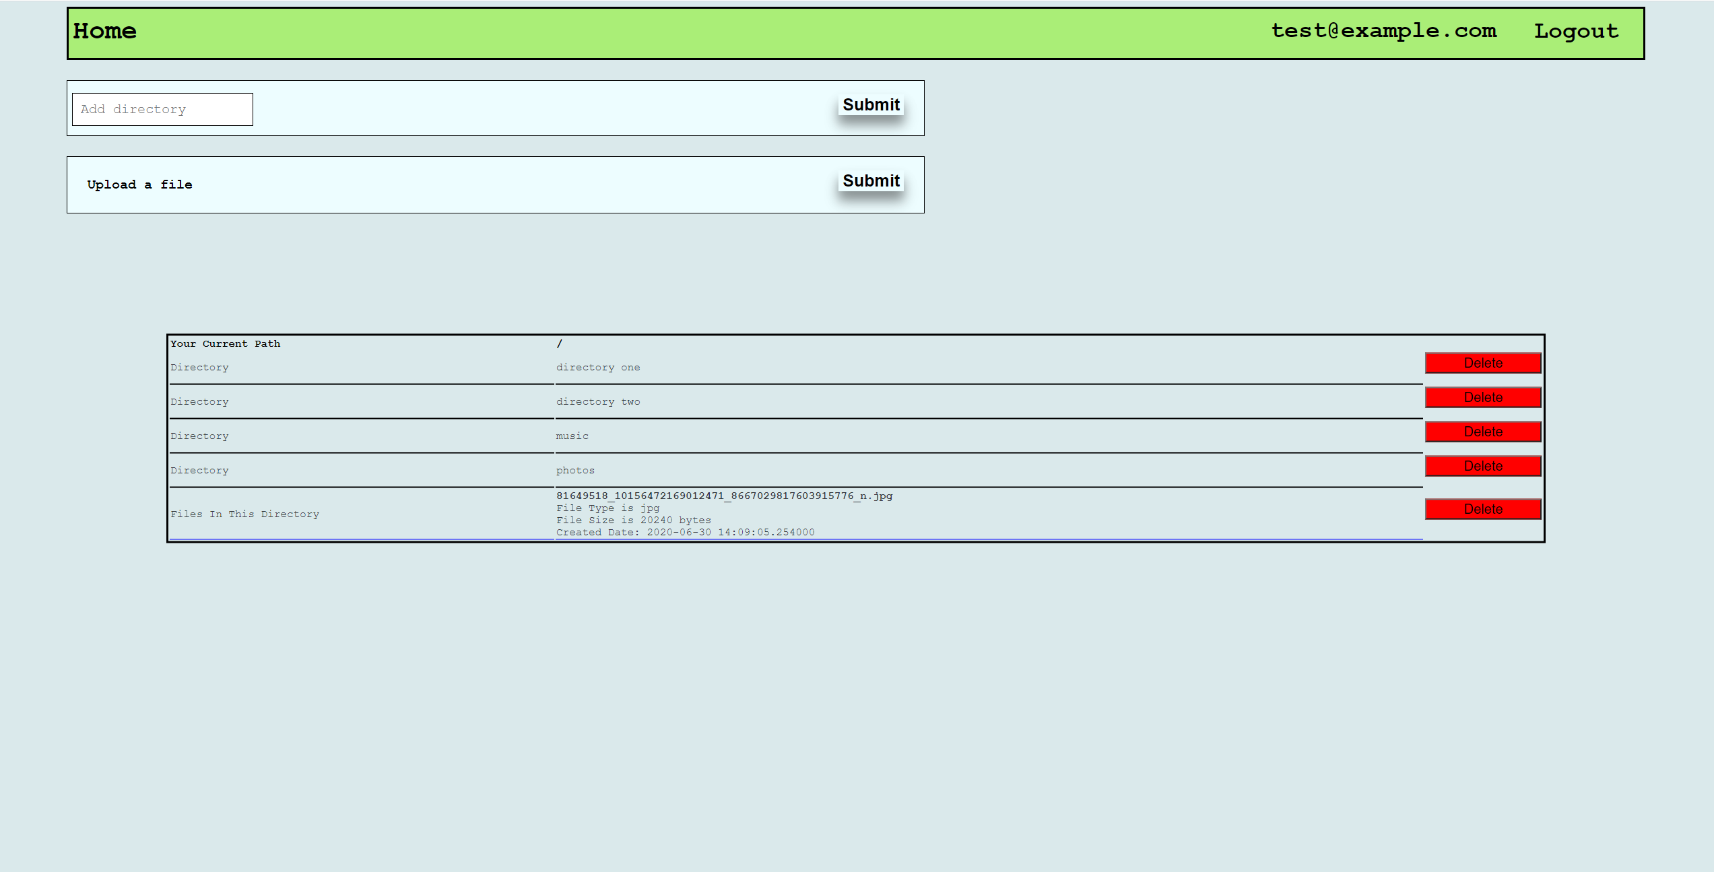Delete the 'directory one' folder
The height and width of the screenshot is (872, 1714).
point(1482,363)
